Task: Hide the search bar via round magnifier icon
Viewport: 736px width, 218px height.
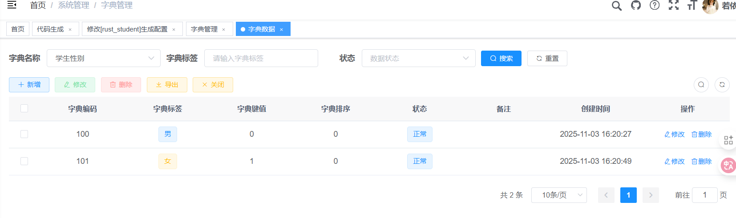Action: [x=701, y=84]
